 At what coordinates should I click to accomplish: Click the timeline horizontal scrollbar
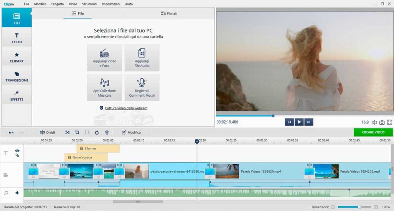click(138, 201)
